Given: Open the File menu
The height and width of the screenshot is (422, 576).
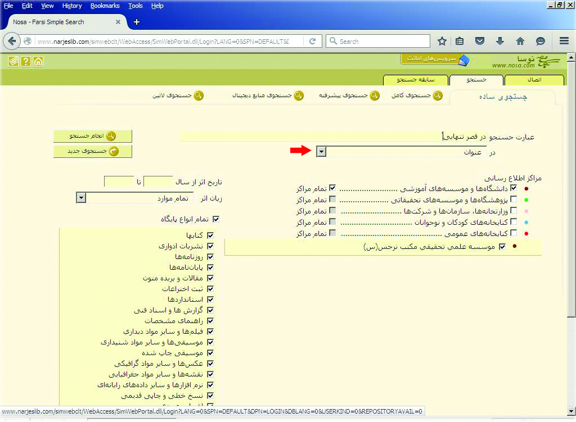Looking at the screenshot, I should [x=8, y=6].
